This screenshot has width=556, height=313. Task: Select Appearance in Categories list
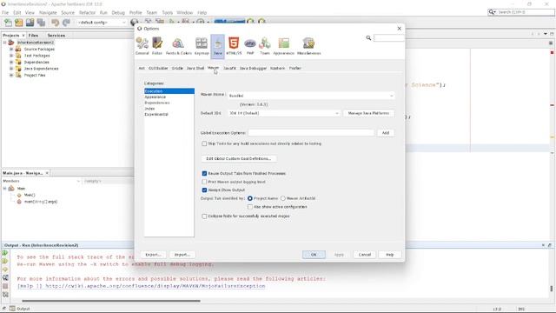click(156, 97)
